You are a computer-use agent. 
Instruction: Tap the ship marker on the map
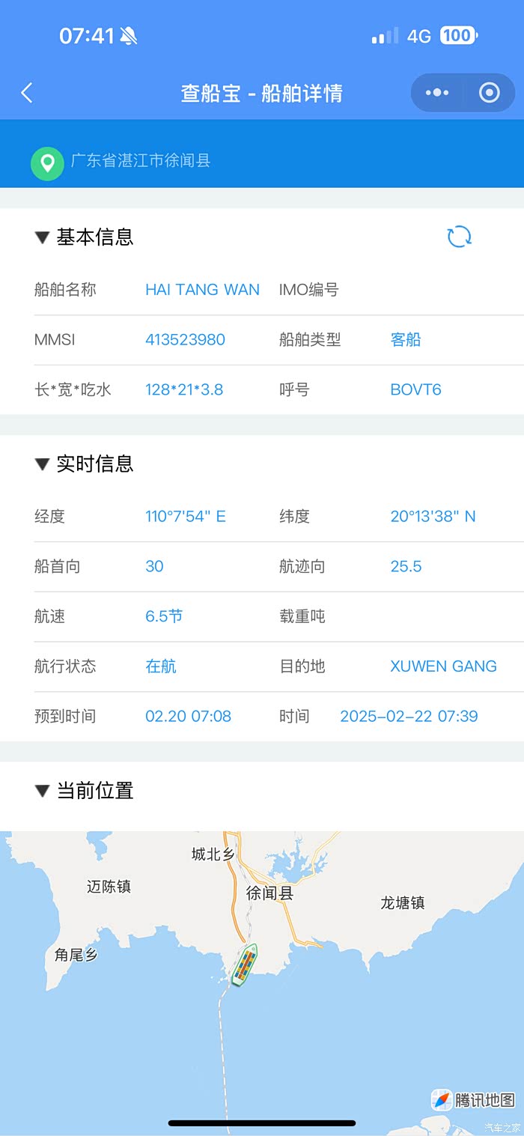click(245, 965)
